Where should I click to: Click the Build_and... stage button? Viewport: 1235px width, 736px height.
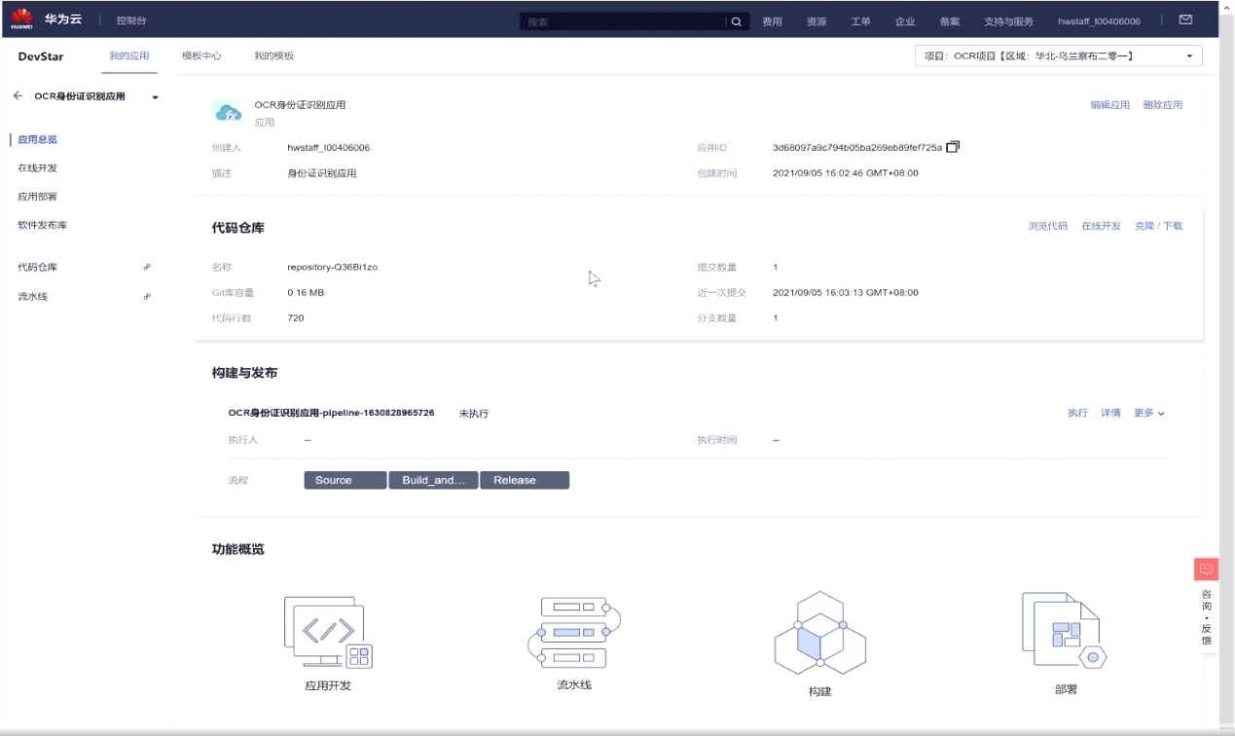(x=433, y=480)
